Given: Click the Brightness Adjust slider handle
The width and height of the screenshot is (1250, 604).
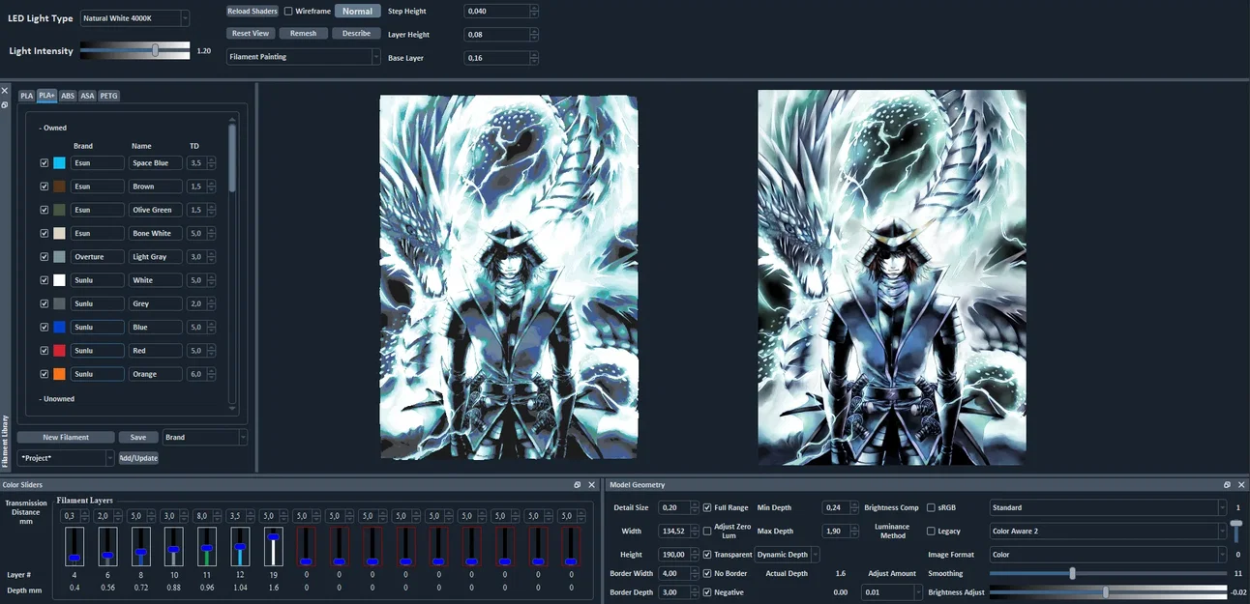Looking at the screenshot, I should click(x=1106, y=592).
